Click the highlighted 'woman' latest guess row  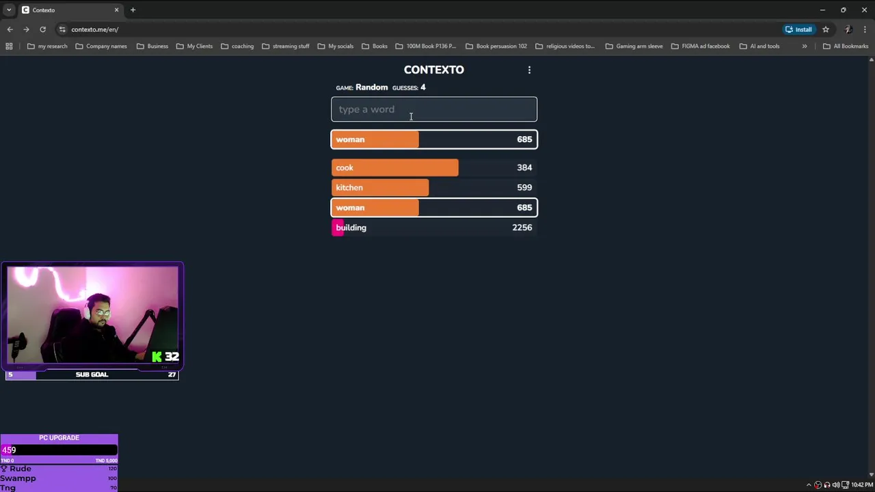point(434,139)
